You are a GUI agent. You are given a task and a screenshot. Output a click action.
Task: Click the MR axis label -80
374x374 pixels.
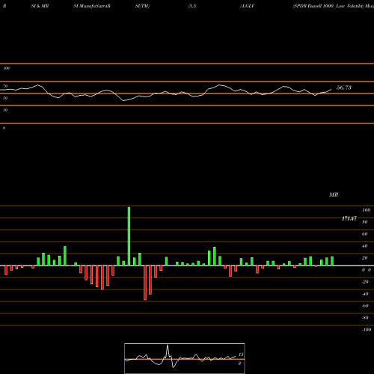pyautogui.click(x=365, y=318)
